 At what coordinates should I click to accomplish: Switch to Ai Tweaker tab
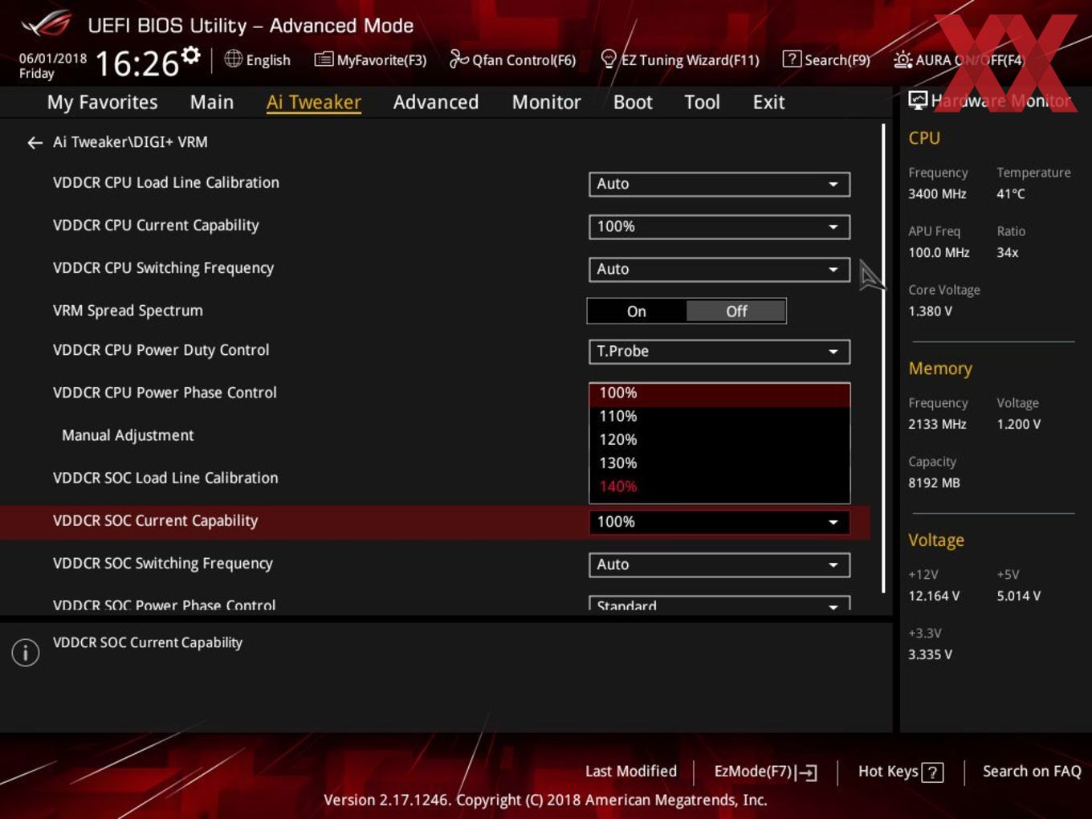[x=314, y=103]
